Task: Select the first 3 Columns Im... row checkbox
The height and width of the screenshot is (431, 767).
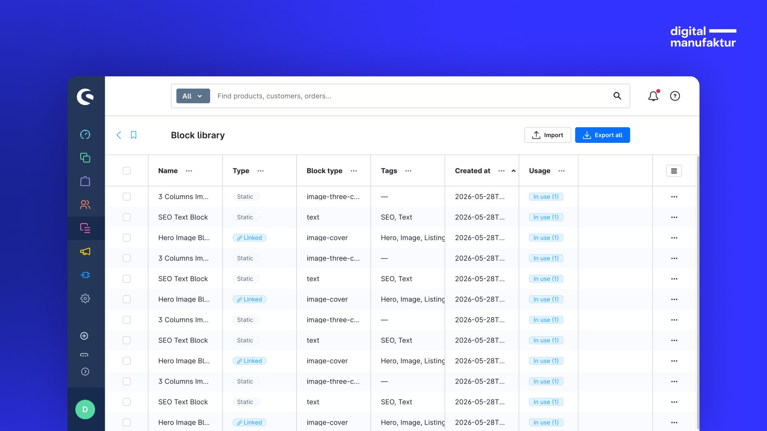Action: click(127, 197)
